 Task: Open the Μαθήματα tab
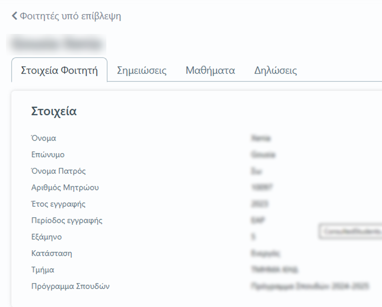coord(210,70)
